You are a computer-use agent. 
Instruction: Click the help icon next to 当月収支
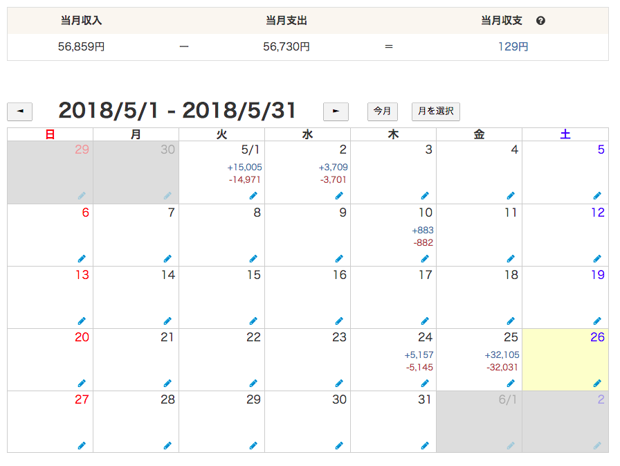coord(540,21)
